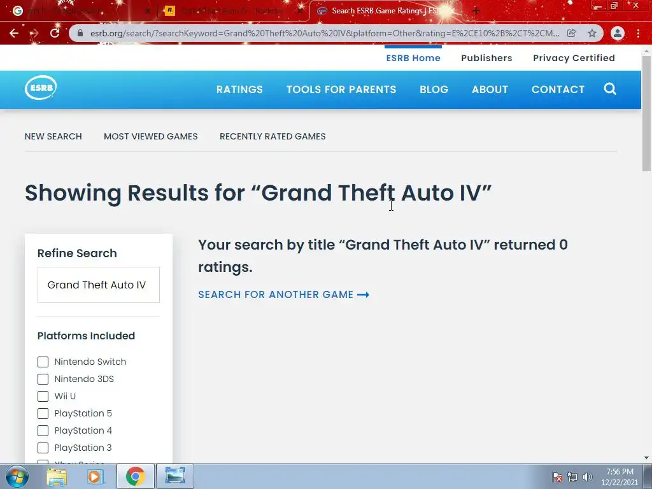Screen dimensions: 652x489
Task: Toggle the PlayStation 3 checkbox
Action: 43,448
